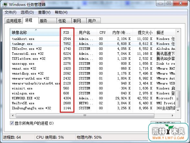Click the Task Manager title bar icon
The height and width of the screenshot is (143, 190).
pyautogui.click(x=5, y=4)
